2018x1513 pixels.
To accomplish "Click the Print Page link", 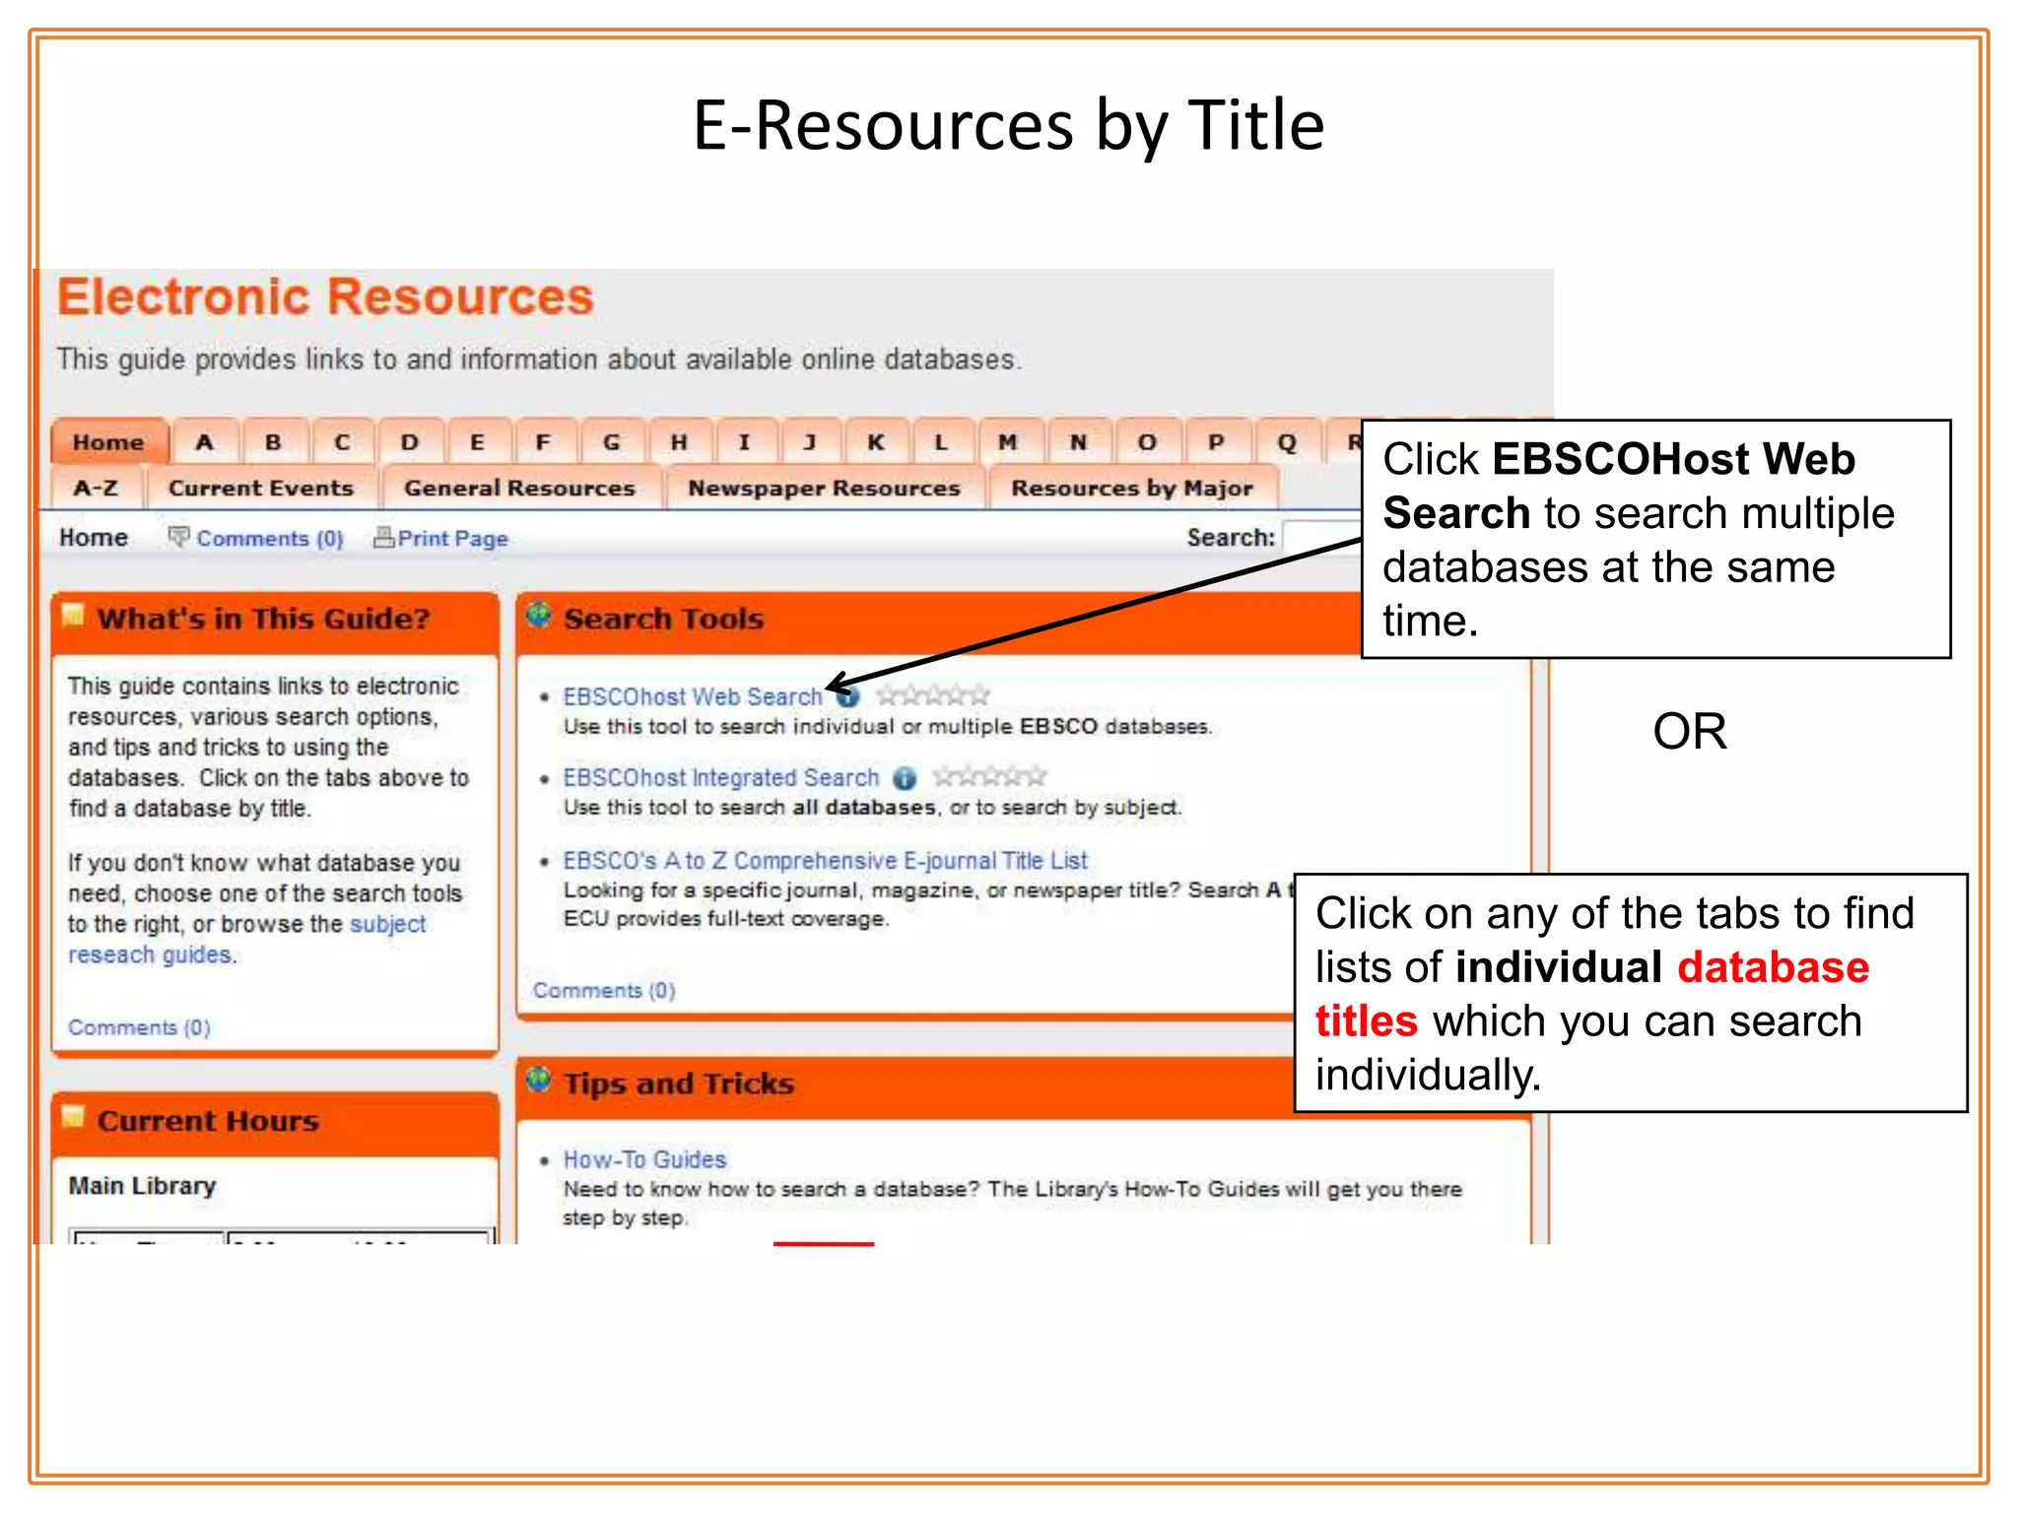I will (x=453, y=538).
